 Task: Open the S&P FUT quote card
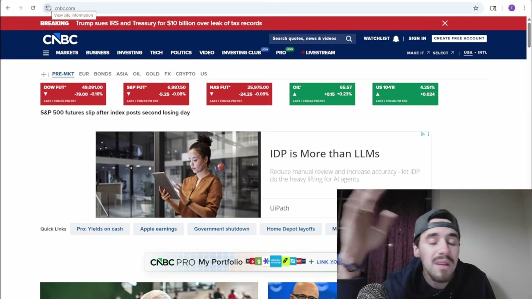click(x=156, y=94)
